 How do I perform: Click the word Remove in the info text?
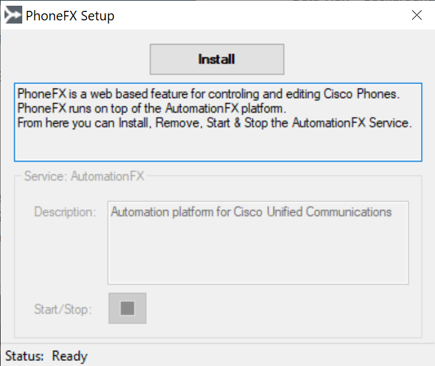(x=177, y=123)
